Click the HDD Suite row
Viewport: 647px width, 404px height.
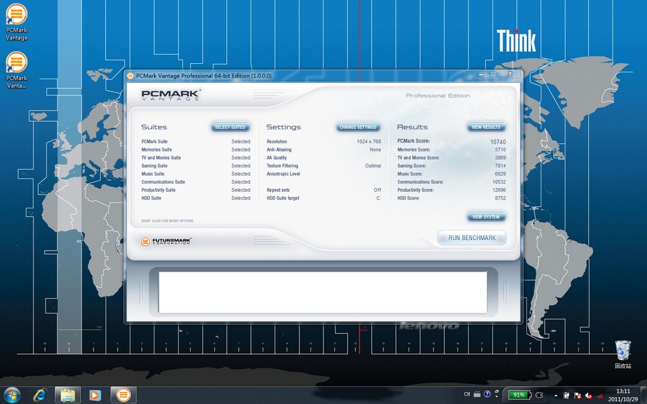196,198
